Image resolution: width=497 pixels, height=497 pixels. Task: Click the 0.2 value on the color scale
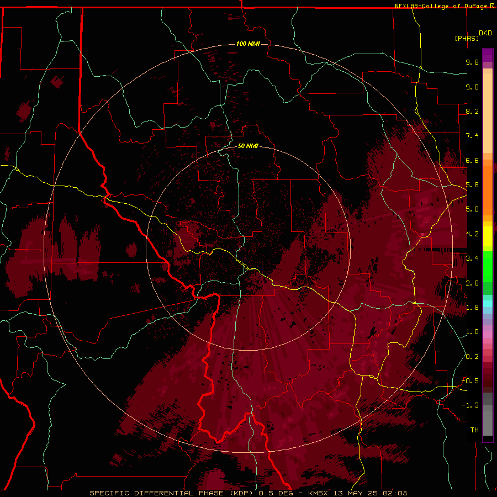472,356
